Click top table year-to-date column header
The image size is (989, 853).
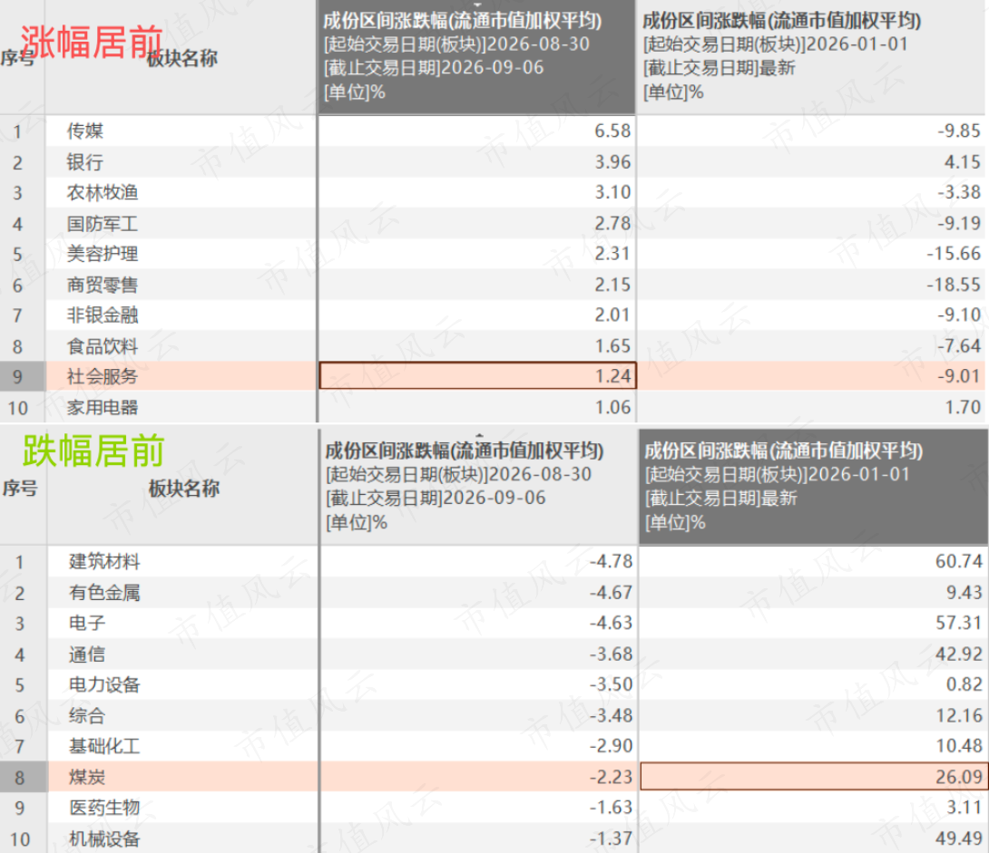click(x=812, y=57)
